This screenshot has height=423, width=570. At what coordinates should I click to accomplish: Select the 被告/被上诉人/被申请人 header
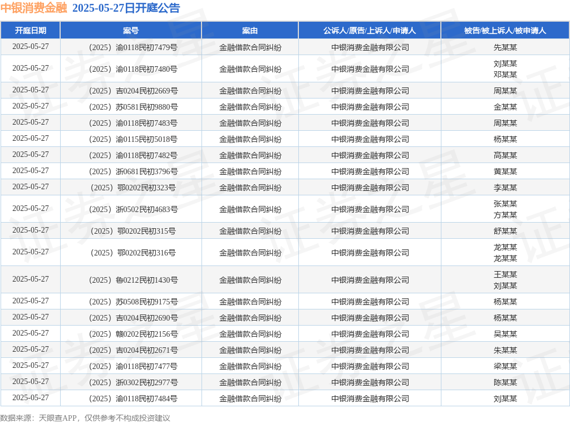coord(505,31)
